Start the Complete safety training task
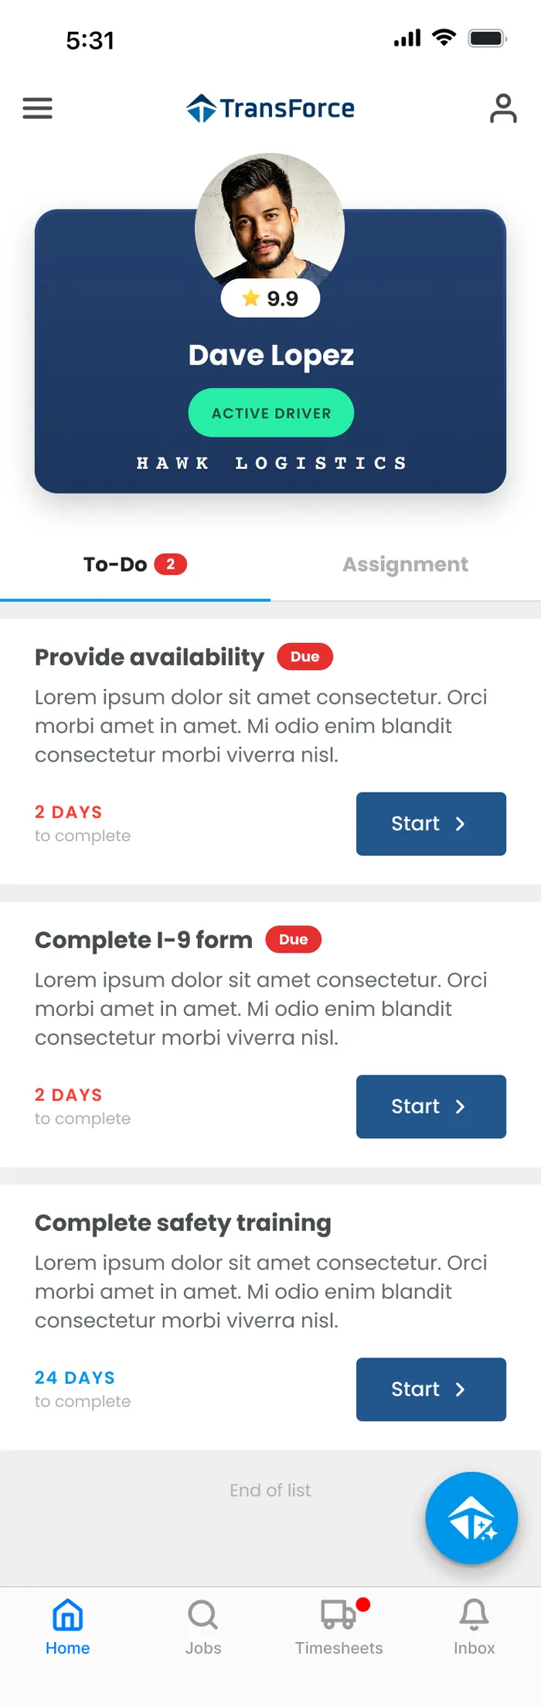Screen dimensions: 541x1707 click(x=431, y=1389)
